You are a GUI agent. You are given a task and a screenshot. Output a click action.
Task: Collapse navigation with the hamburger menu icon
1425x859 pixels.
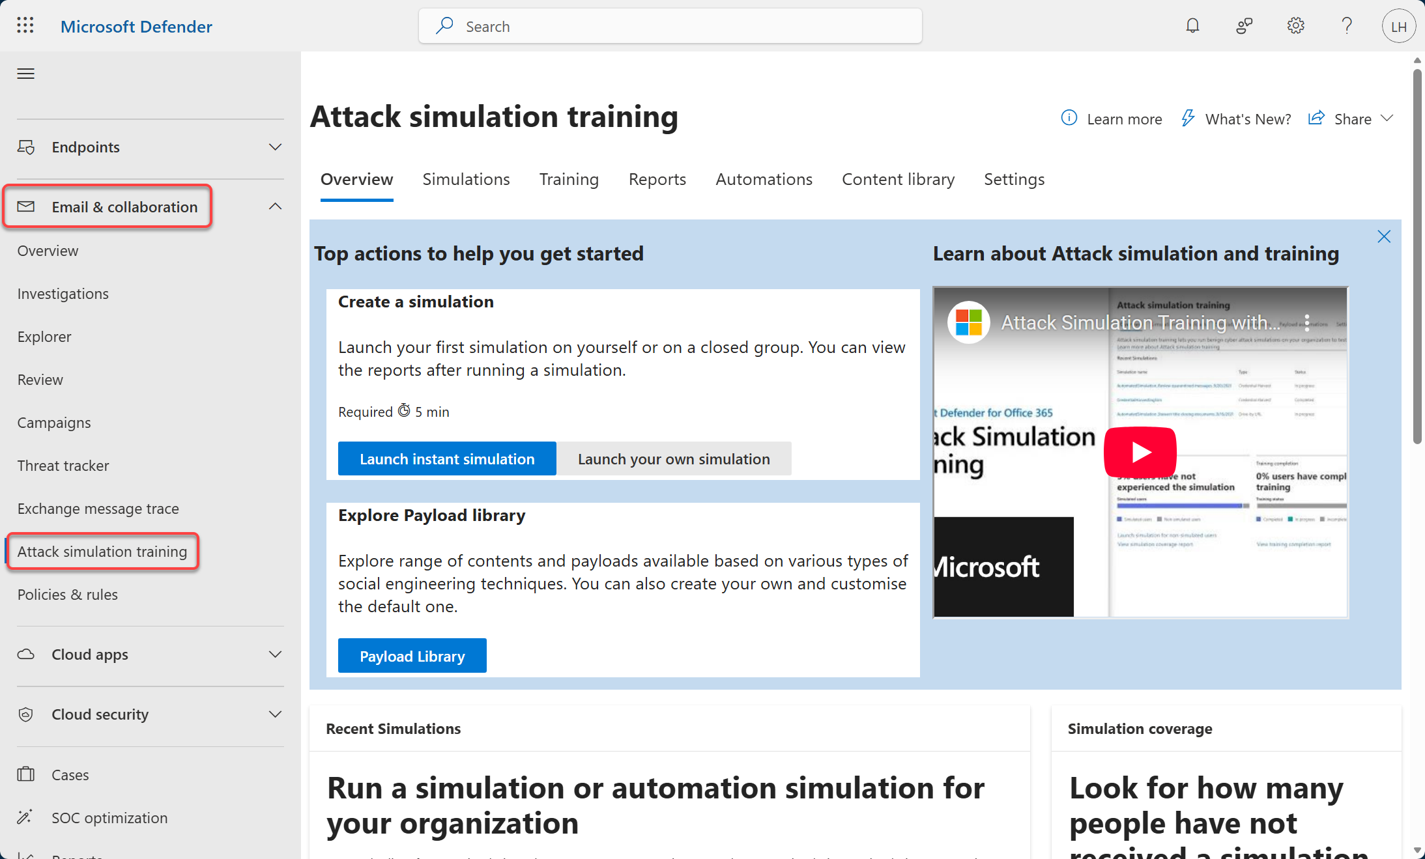click(x=26, y=74)
